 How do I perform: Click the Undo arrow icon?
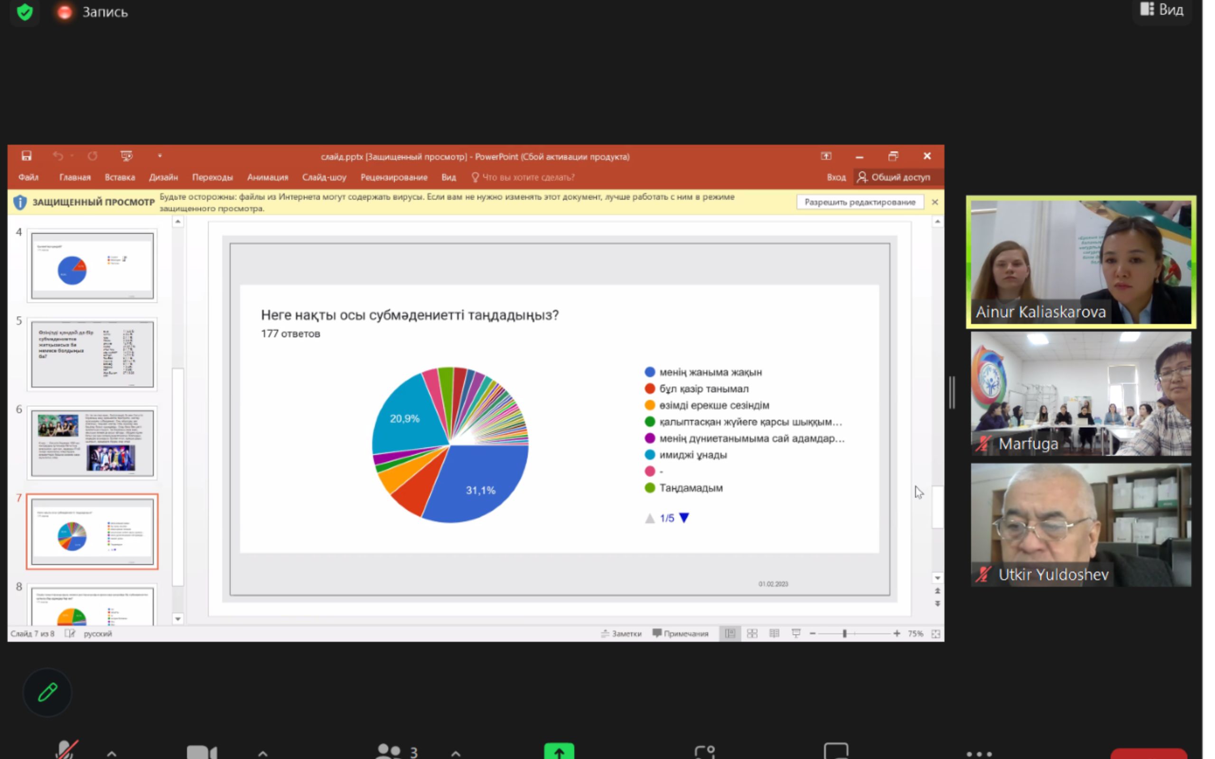pyautogui.click(x=58, y=156)
